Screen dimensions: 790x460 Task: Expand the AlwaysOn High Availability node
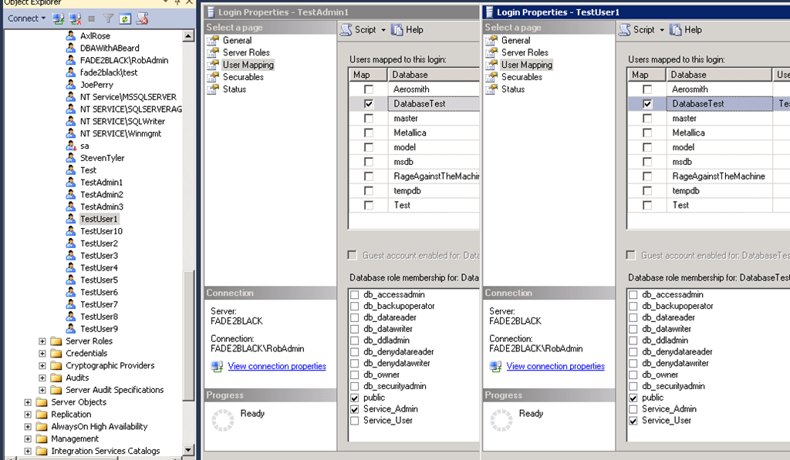28,427
